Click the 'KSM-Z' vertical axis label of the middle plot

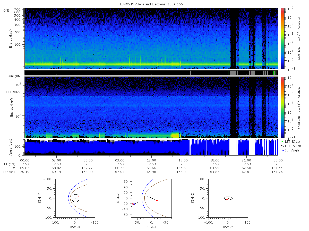coord(118,198)
